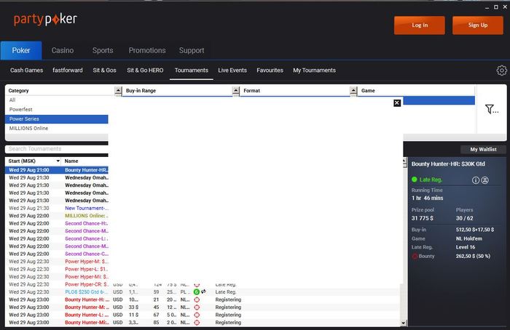Click Registering status in Bounty Hunter-Mi row
This screenshot has height=330, width=510.
click(228, 323)
